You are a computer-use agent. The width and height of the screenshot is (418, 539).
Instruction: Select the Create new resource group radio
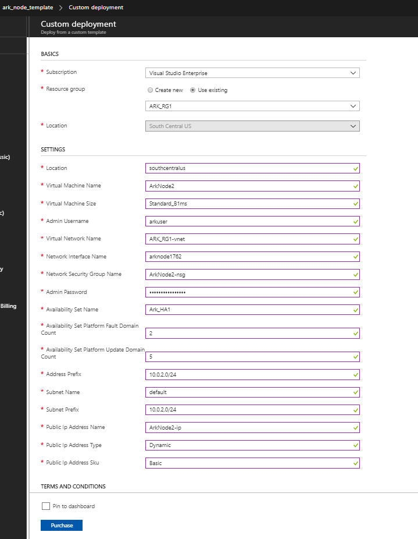pyautogui.click(x=151, y=90)
